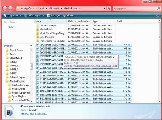
Task: Select the 103 Ko library file icon
Action: pos(37,68)
